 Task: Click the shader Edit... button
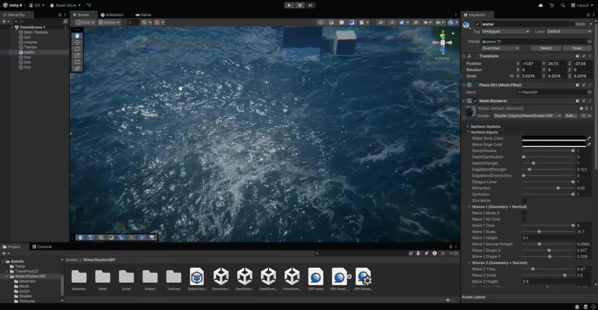(x=571, y=115)
